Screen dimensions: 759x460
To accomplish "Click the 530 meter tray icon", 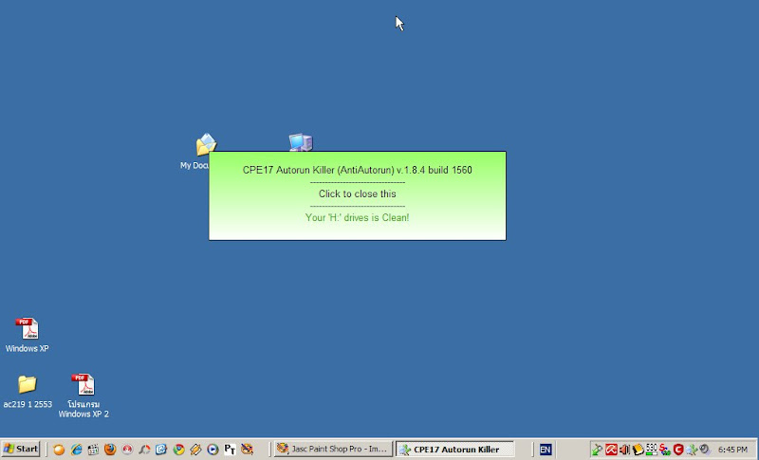I will point(652,450).
